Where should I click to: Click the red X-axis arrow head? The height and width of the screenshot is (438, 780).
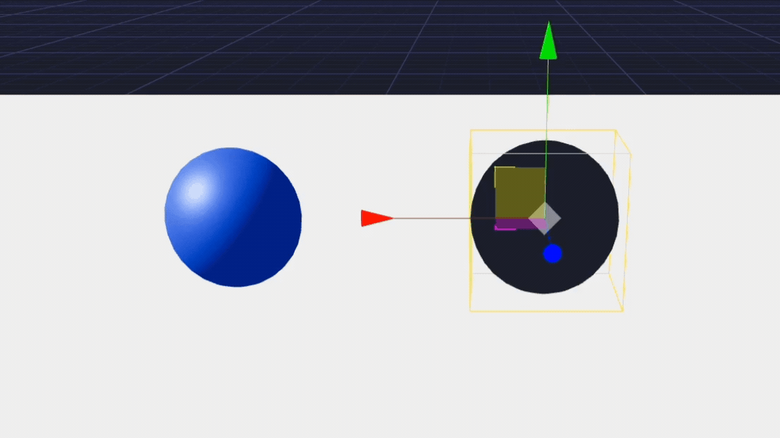[x=376, y=218]
